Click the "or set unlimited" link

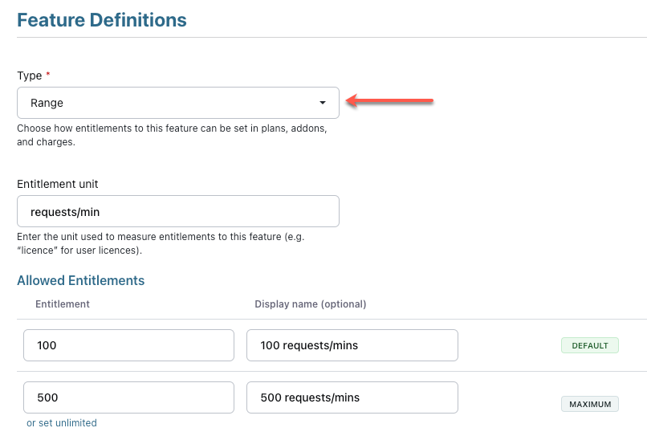click(62, 423)
